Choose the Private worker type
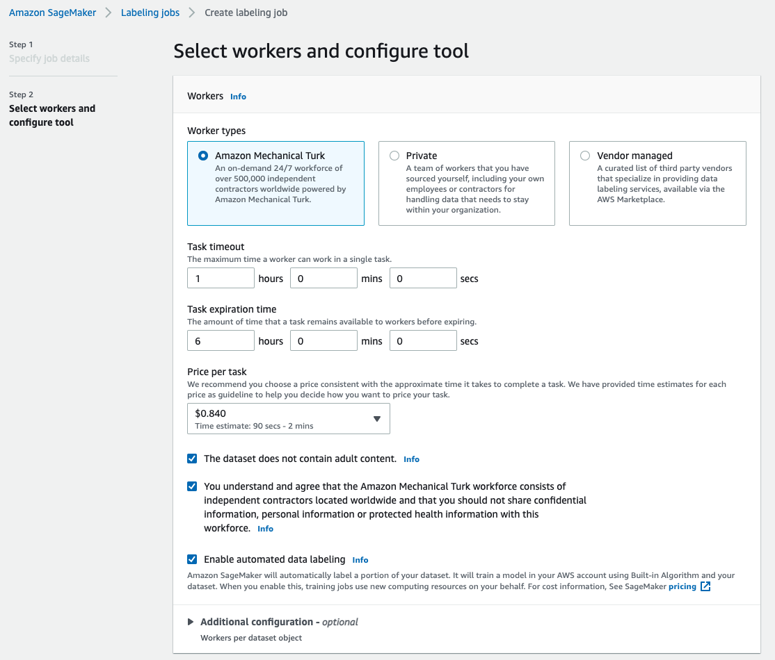 pyautogui.click(x=394, y=156)
